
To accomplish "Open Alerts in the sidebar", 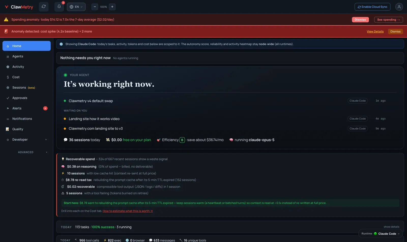I will 26,109.
